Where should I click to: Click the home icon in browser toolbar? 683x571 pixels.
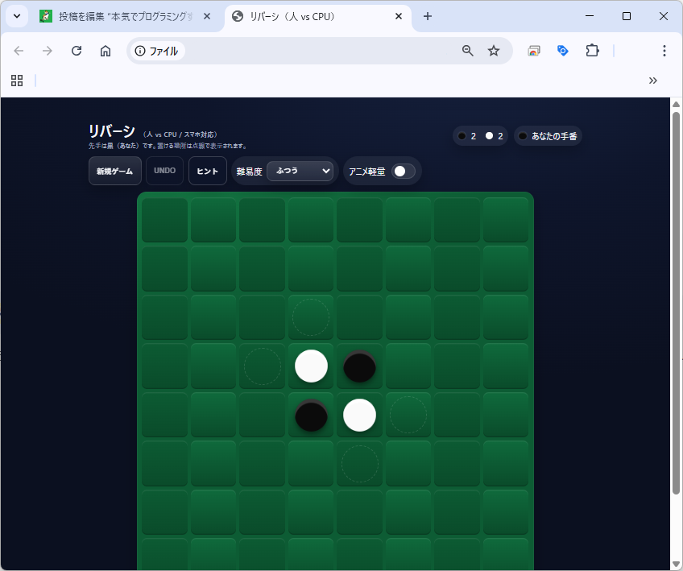[106, 51]
